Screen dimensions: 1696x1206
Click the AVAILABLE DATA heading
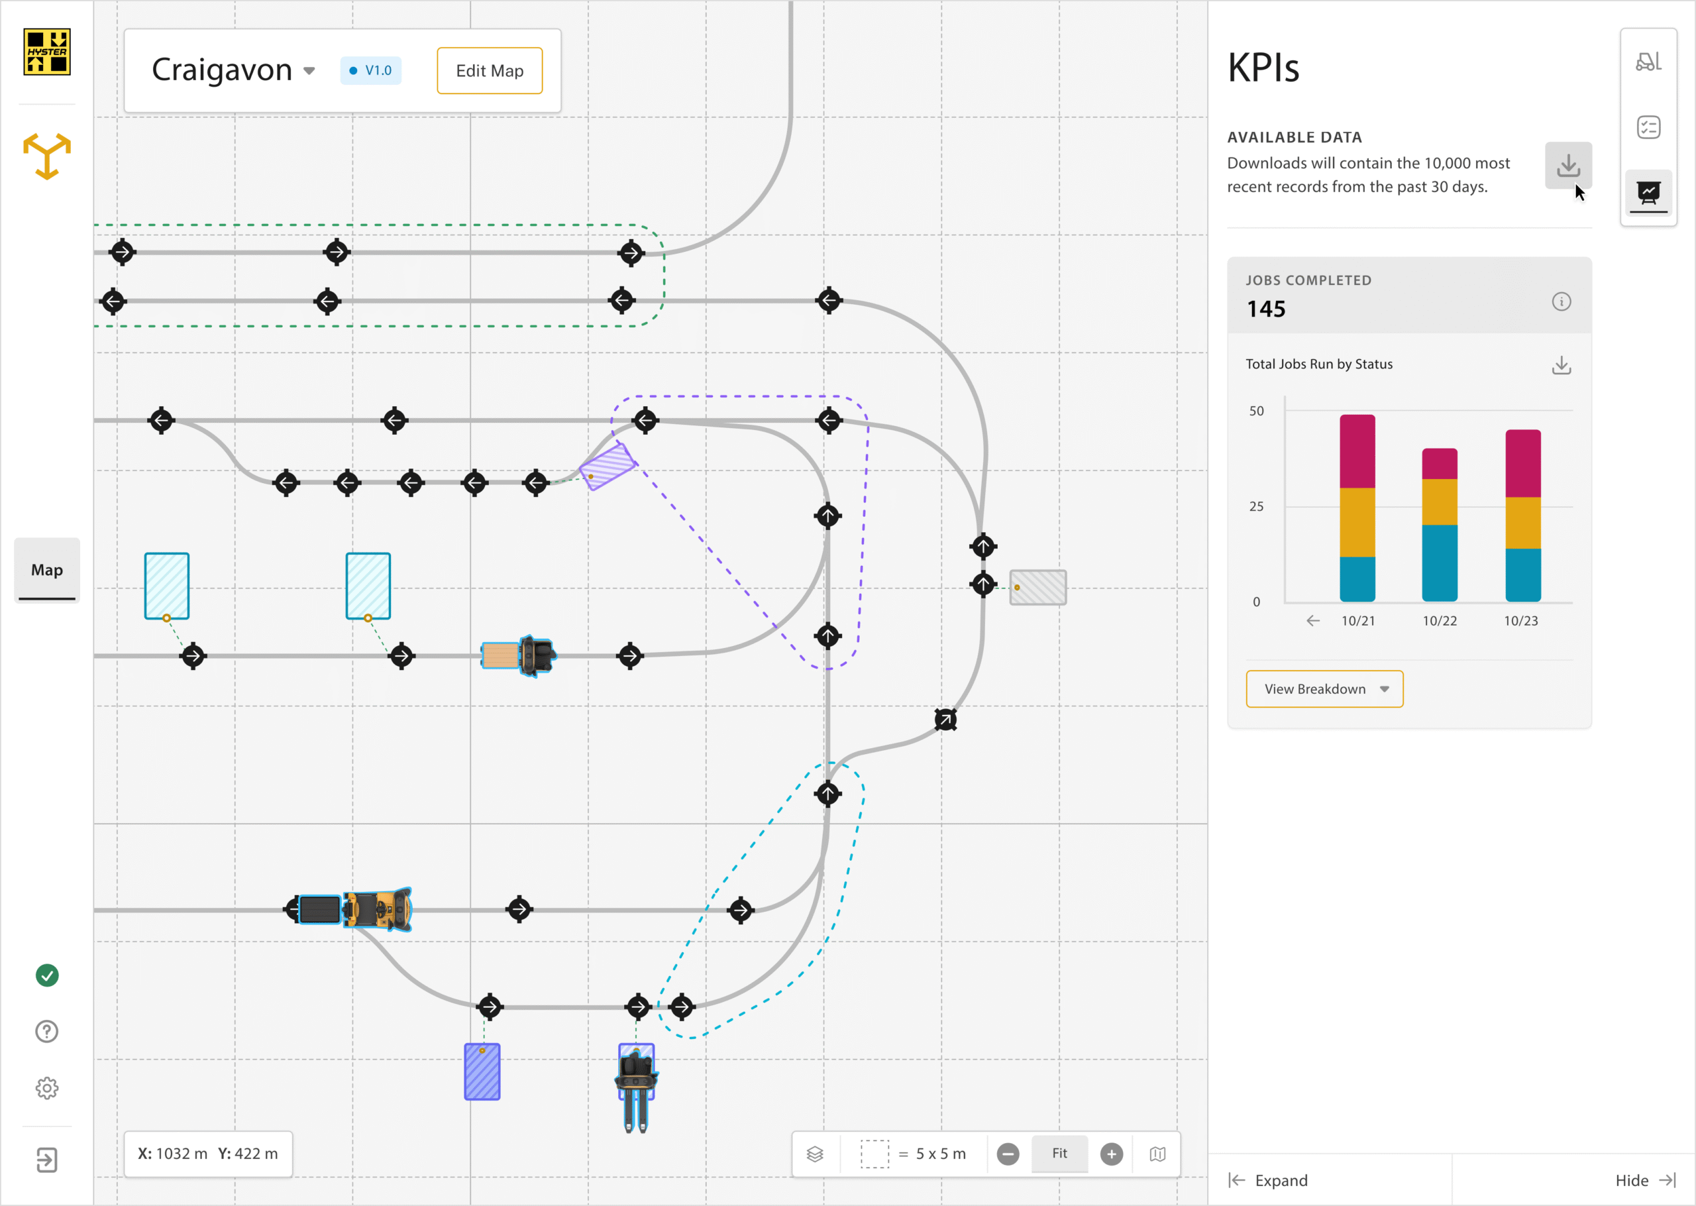(x=1295, y=137)
